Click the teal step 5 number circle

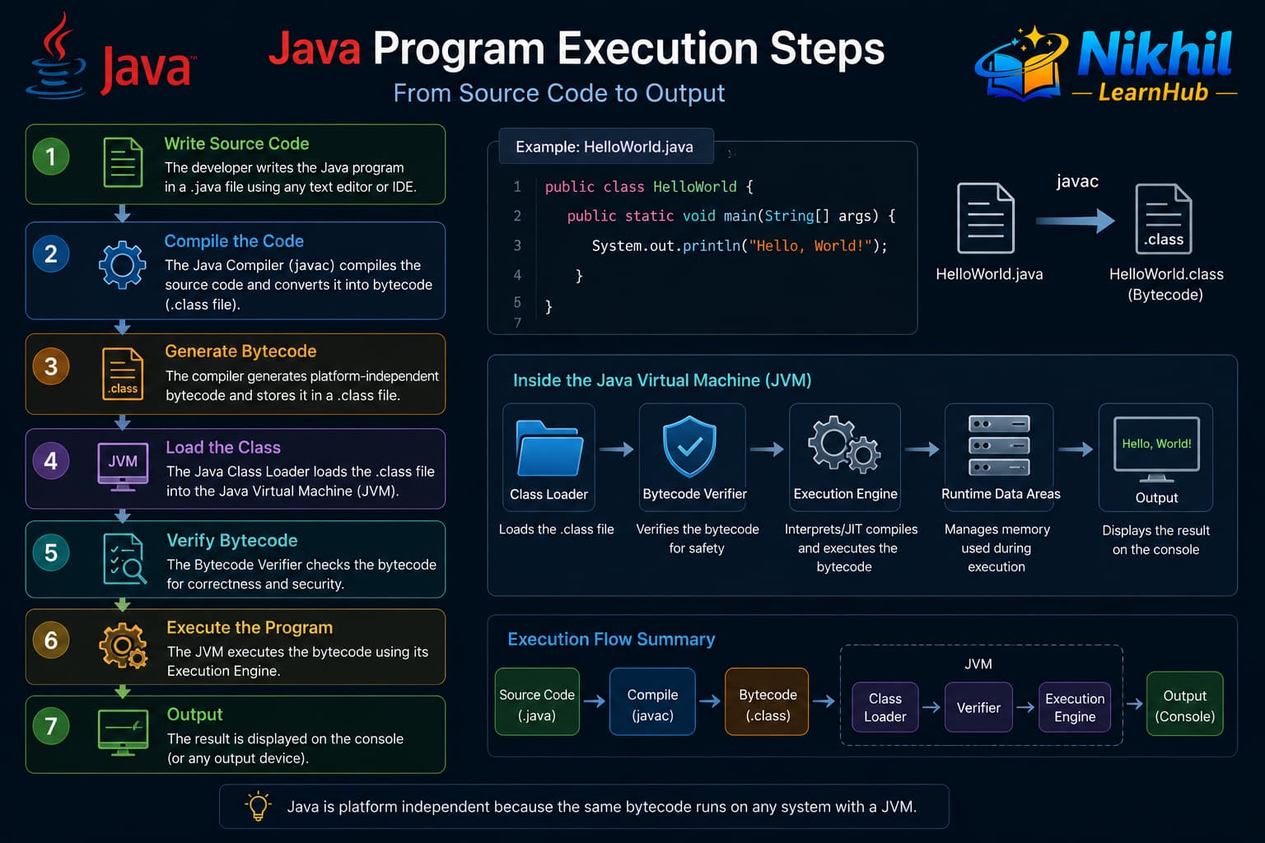click(51, 552)
